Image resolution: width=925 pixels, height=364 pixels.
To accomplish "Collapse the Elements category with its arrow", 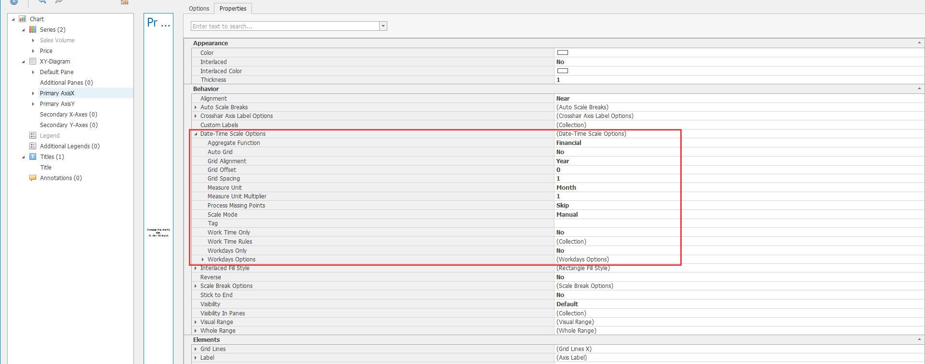I will 919,339.
